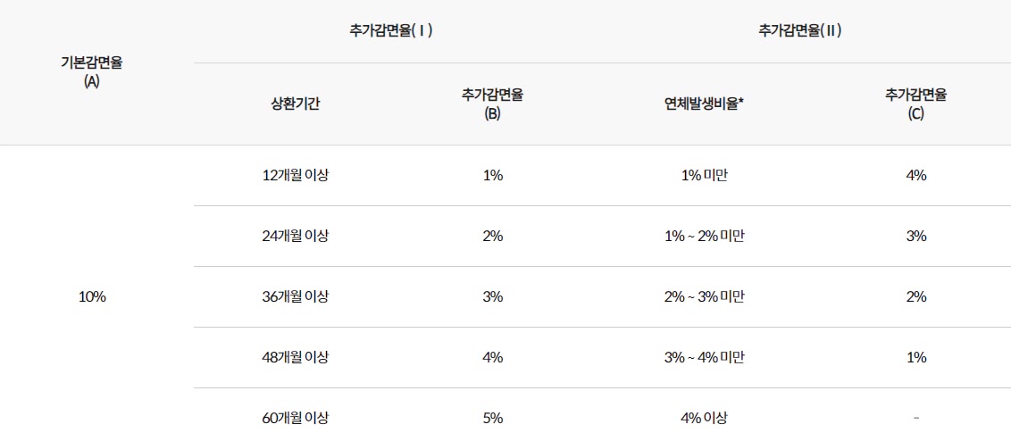1011x441 pixels.
Task: Select the 1% ~ 2% 미만 cell
Action: coord(704,236)
